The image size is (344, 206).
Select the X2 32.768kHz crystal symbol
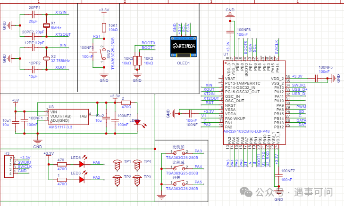coord(46,58)
